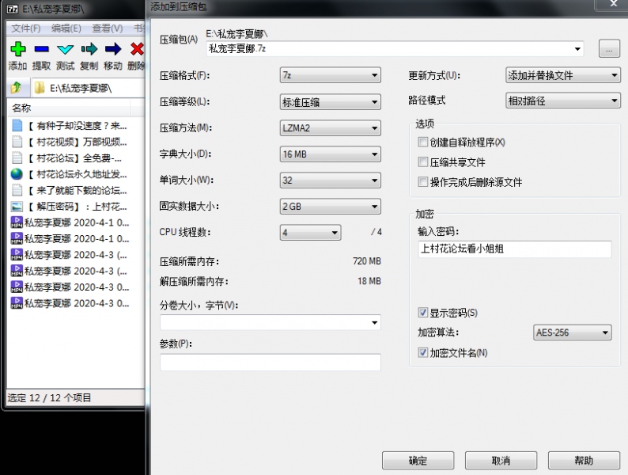Open the 文件 menu
The width and height of the screenshot is (628, 475).
[26, 28]
